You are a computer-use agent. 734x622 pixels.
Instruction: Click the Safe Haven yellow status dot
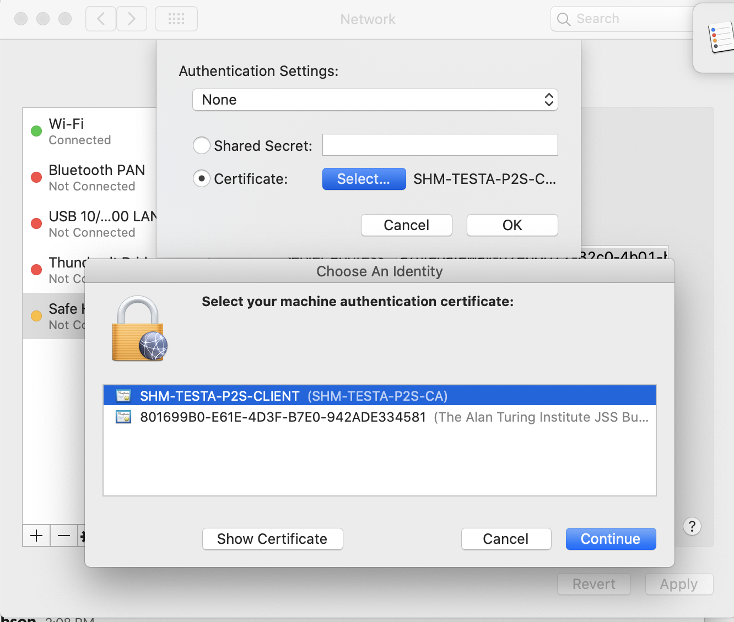pyautogui.click(x=36, y=316)
